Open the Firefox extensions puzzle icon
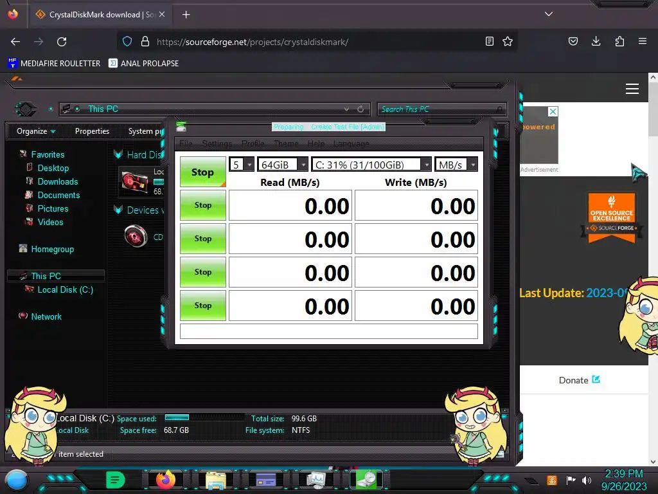 [619, 42]
